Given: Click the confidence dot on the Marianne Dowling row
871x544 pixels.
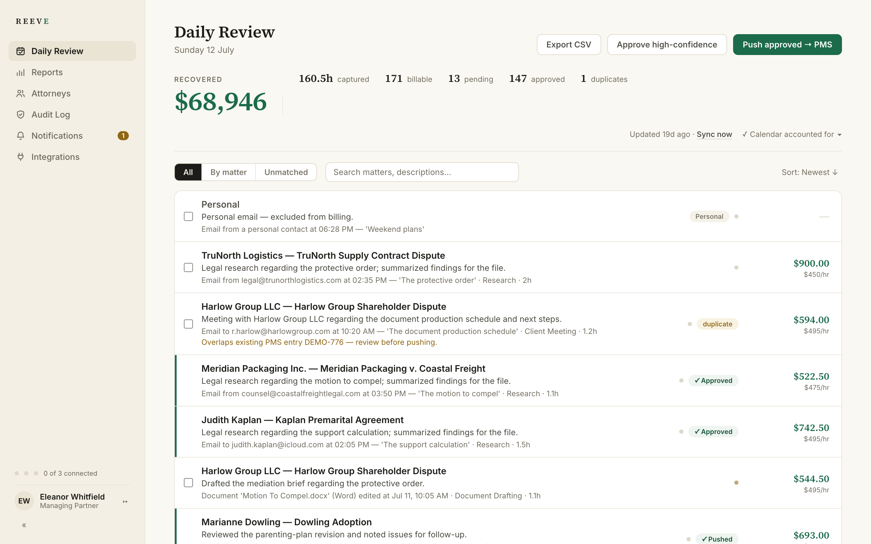Looking at the screenshot, I should point(689,539).
